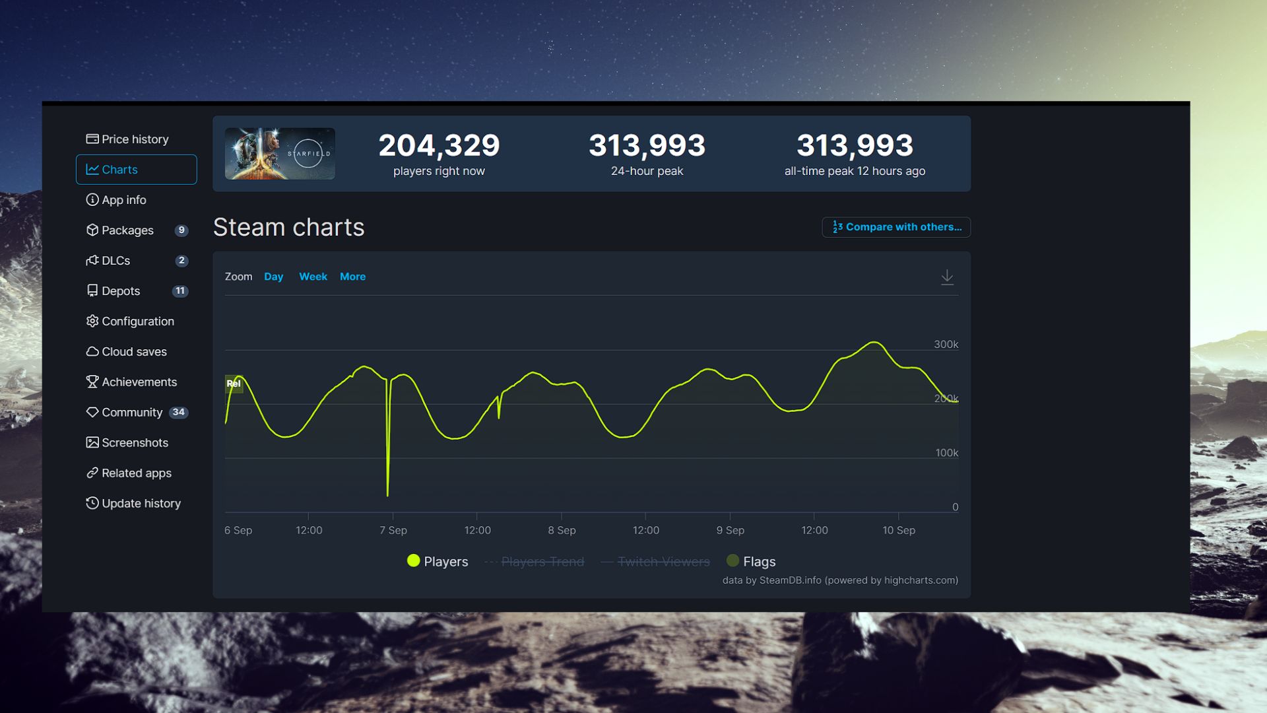Image resolution: width=1267 pixels, height=713 pixels.
Task: Click the Cloud saves cloud icon
Action: [x=92, y=351]
